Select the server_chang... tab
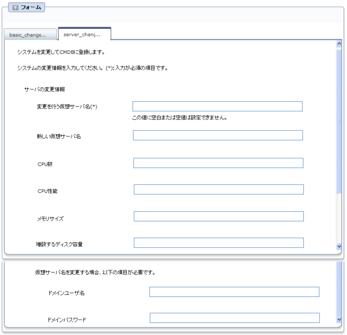 85,34
